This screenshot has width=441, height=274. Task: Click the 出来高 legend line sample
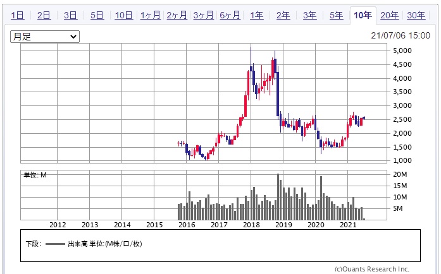click(55, 244)
